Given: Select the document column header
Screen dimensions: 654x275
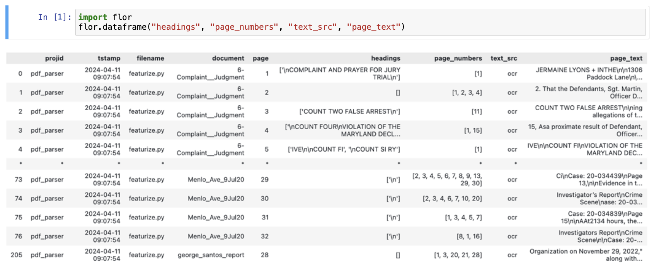Looking at the screenshot, I should point(228,58).
